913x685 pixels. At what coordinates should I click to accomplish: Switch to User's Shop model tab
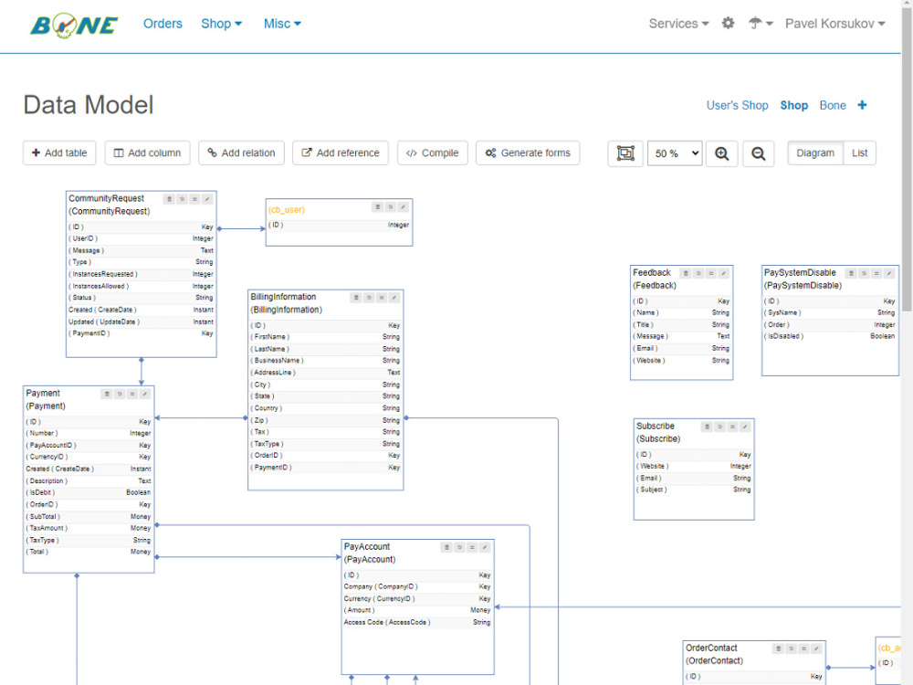click(737, 105)
